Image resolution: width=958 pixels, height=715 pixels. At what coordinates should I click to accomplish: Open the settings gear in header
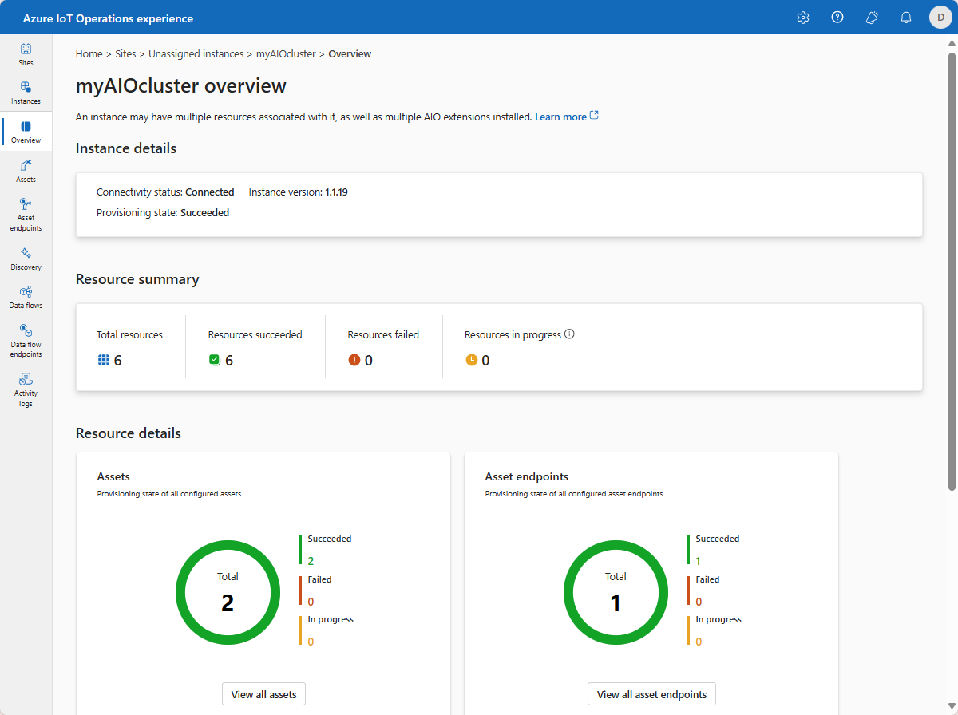[803, 18]
